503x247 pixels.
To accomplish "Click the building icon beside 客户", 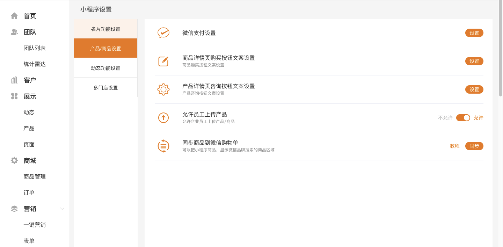I will coord(14,80).
